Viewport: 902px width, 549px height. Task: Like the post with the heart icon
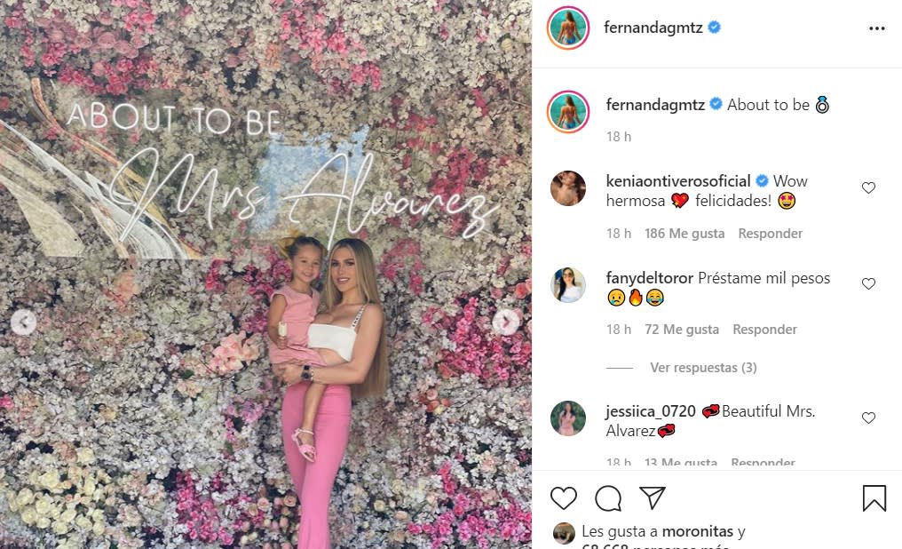point(563,497)
